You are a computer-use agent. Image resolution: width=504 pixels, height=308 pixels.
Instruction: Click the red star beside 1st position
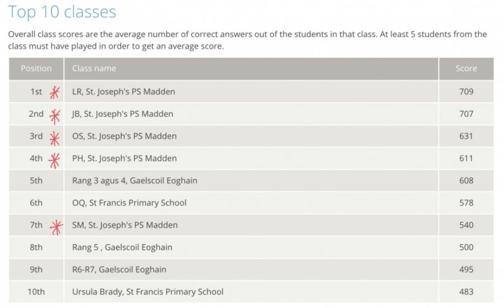tap(54, 92)
